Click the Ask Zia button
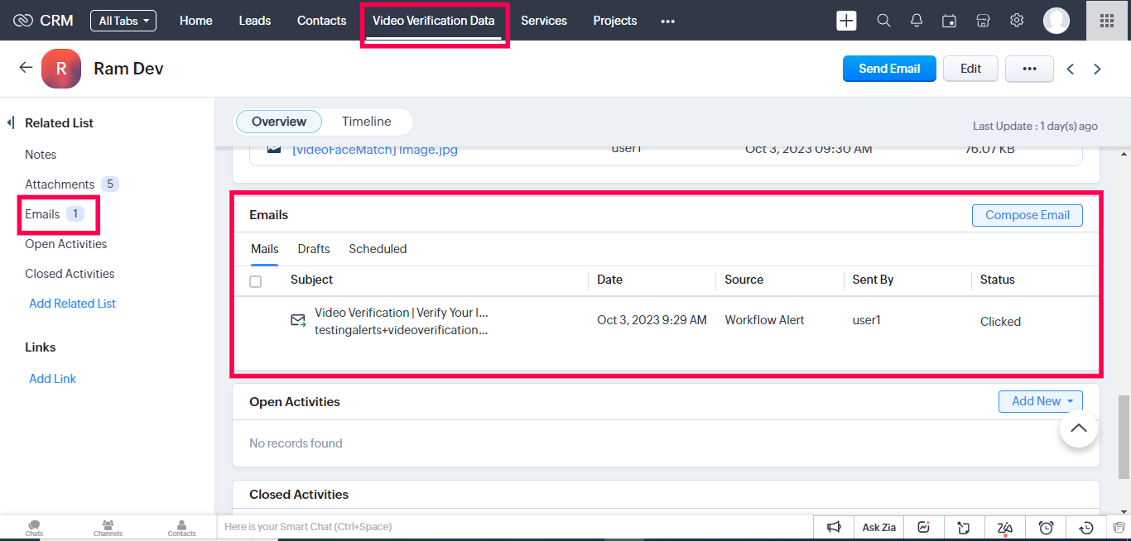The width and height of the screenshot is (1131, 541). [879, 527]
